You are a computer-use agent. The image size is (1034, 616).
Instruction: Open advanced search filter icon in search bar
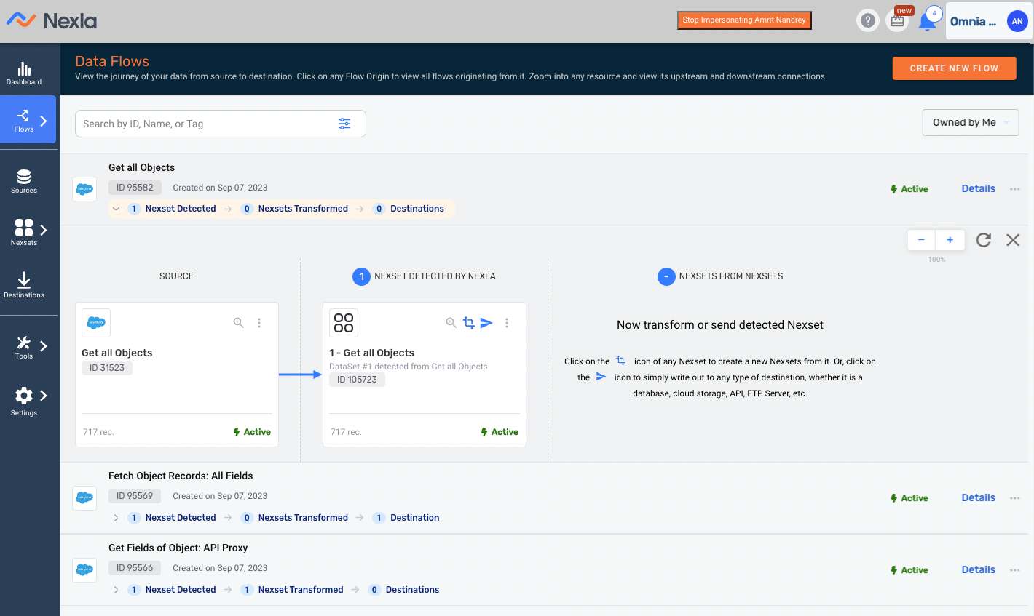344,124
